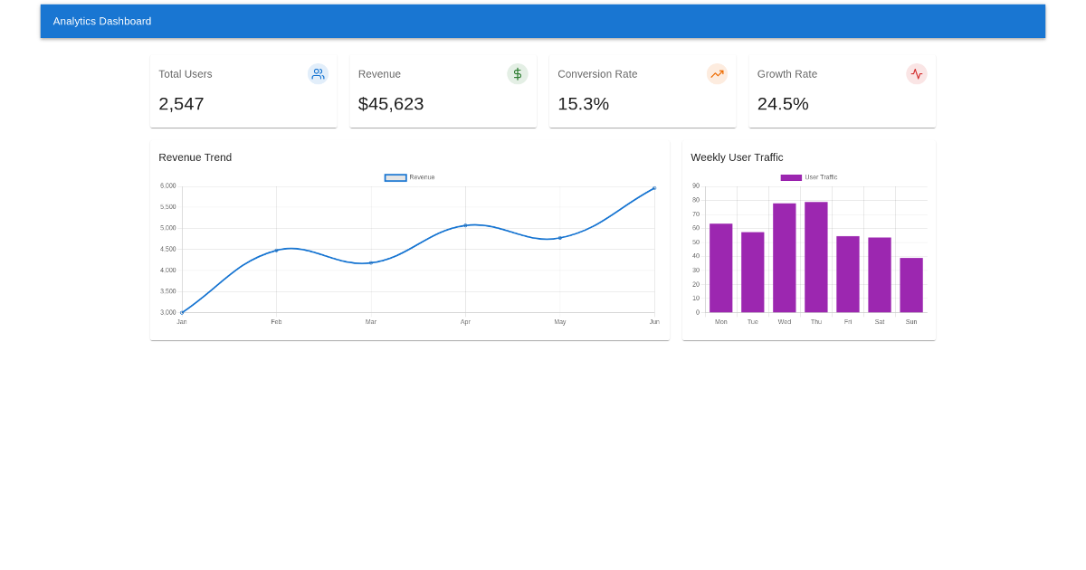The width and height of the screenshot is (1086, 570).
Task: Click the Revenue Trend chart heading
Action: pyautogui.click(x=195, y=157)
